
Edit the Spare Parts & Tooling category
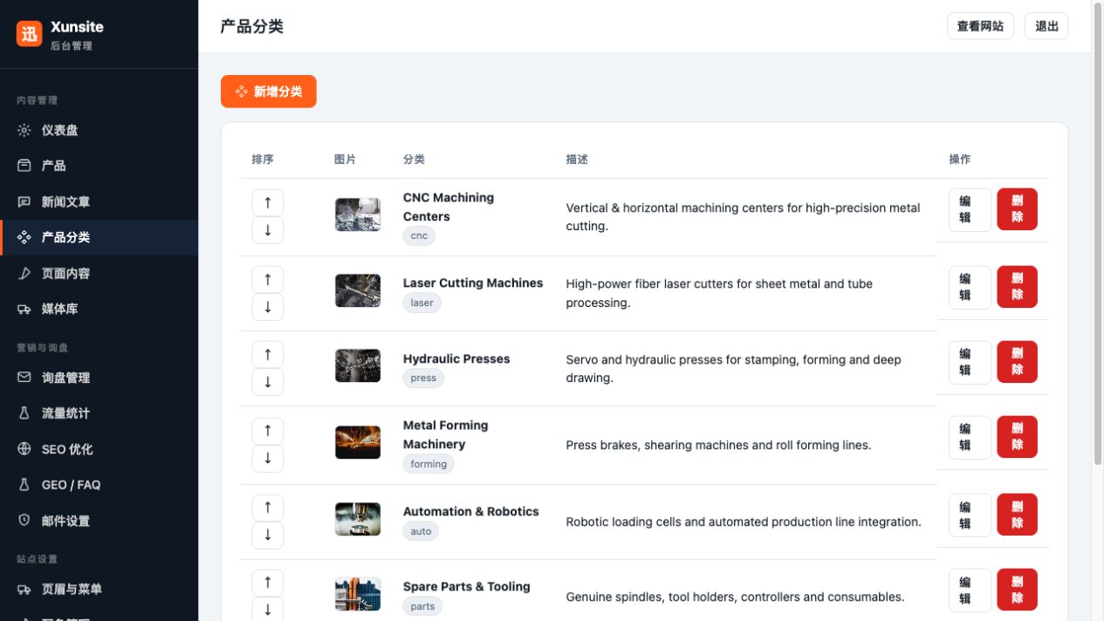pyautogui.click(x=970, y=590)
